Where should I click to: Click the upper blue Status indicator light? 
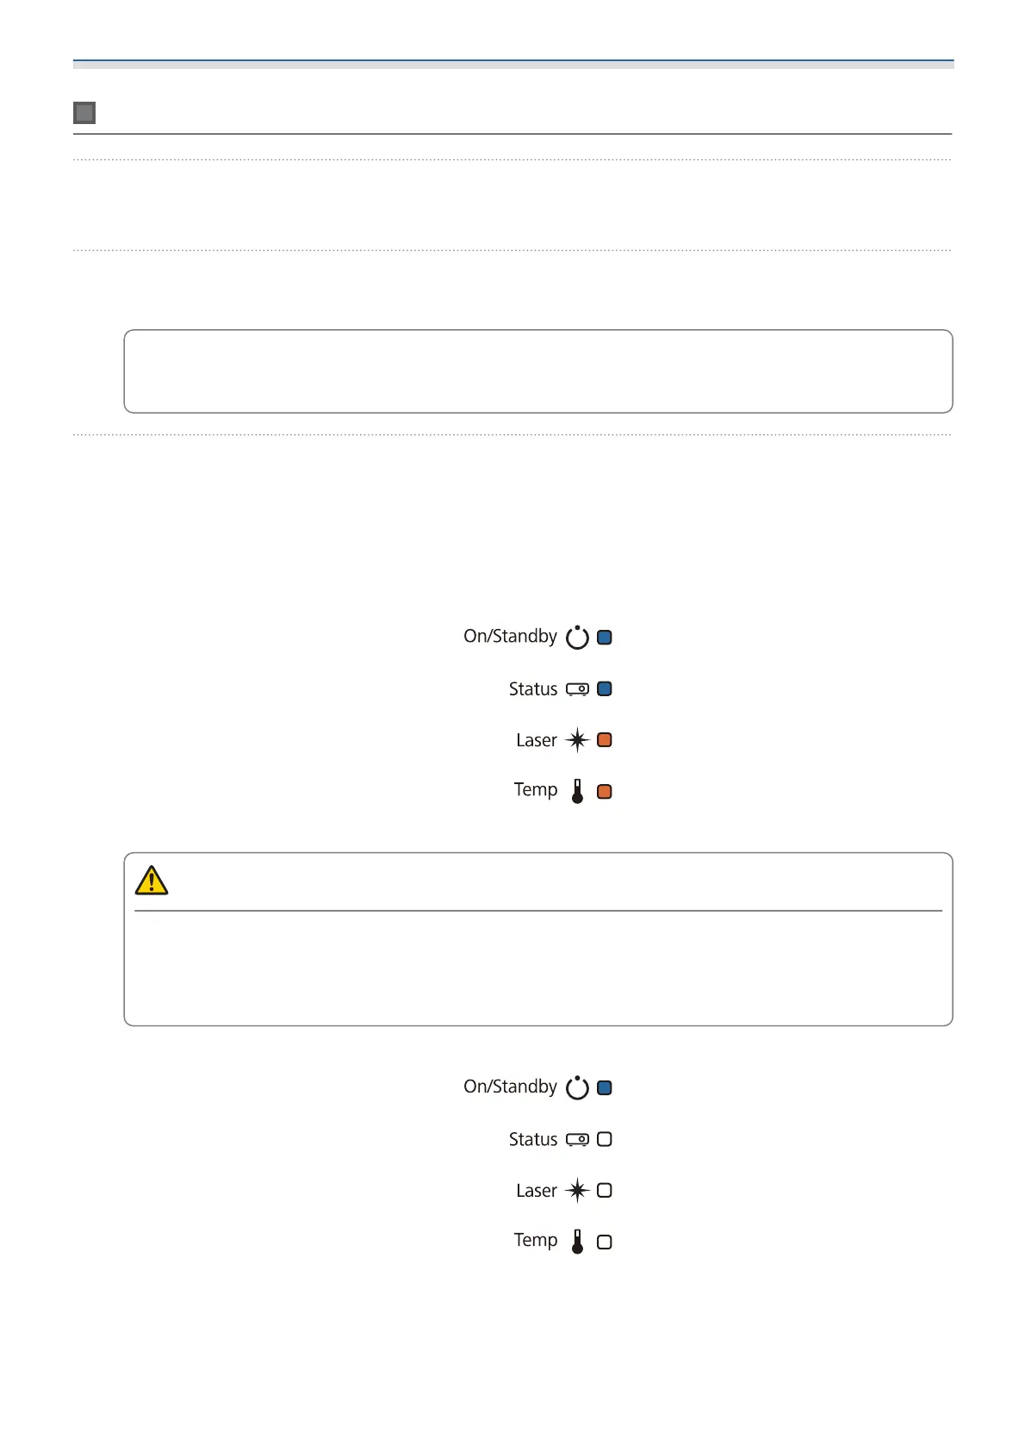tap(605, 689)
